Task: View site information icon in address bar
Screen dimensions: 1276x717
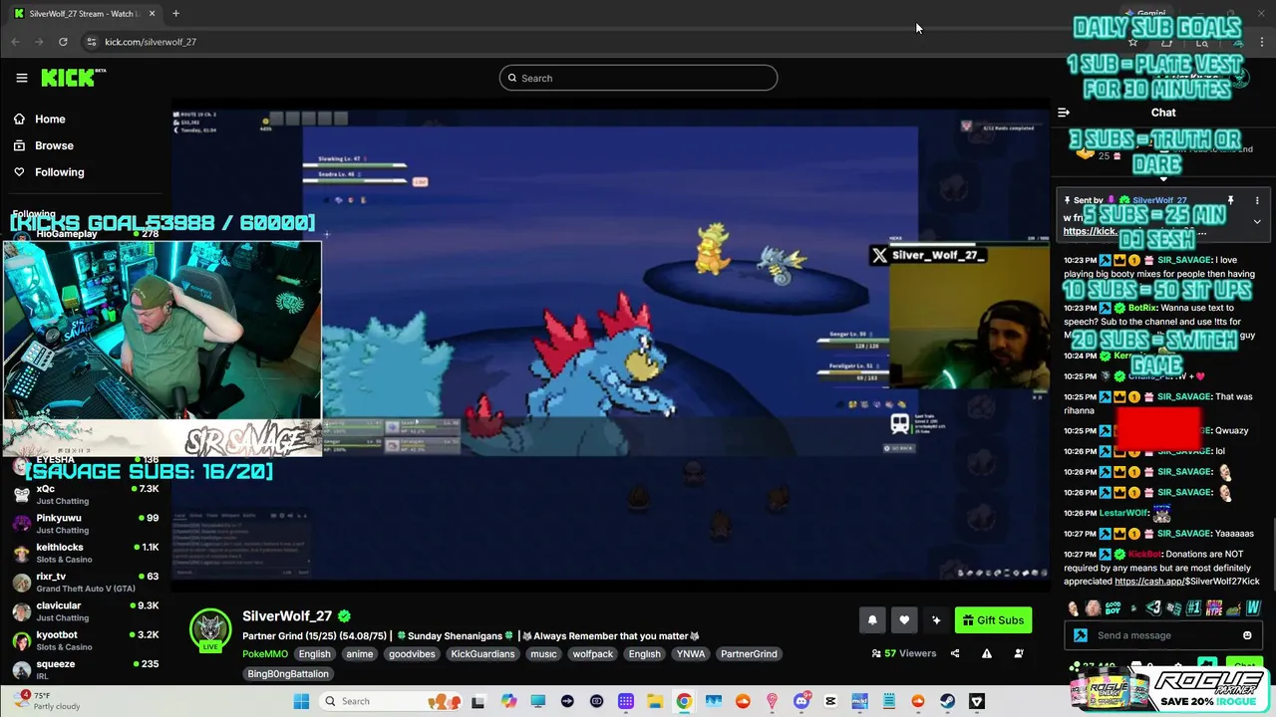Action: click(x=91, y=42)
